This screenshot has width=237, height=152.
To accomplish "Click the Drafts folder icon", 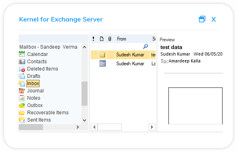I will (x=22, y=76).
